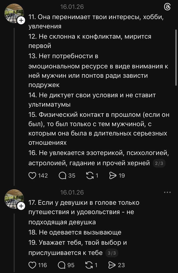178x273 pixels.
Task: Open the first post's profile avatar
Action: 14,13
